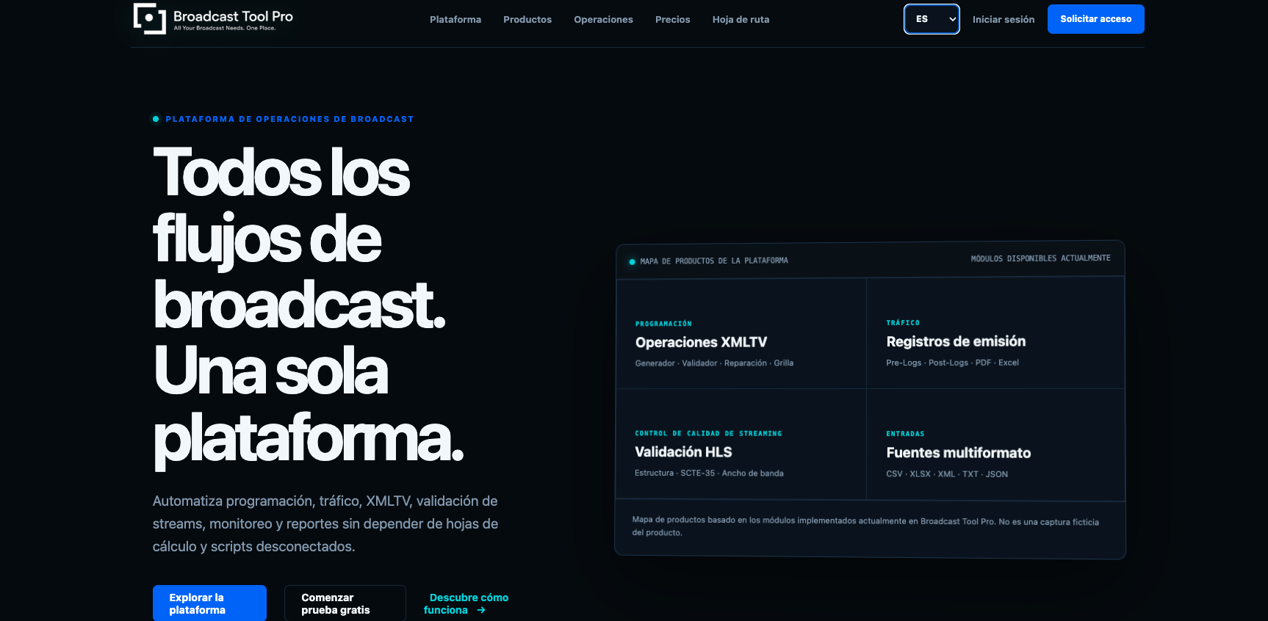Click the 'Tráfico' category label
The height and width of the screenshot is (621, 1268).
click(903, 323)
